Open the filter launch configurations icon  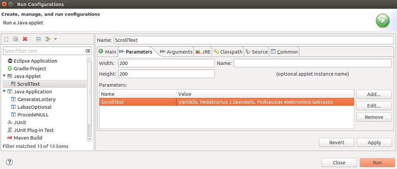[x=47, y=39]
